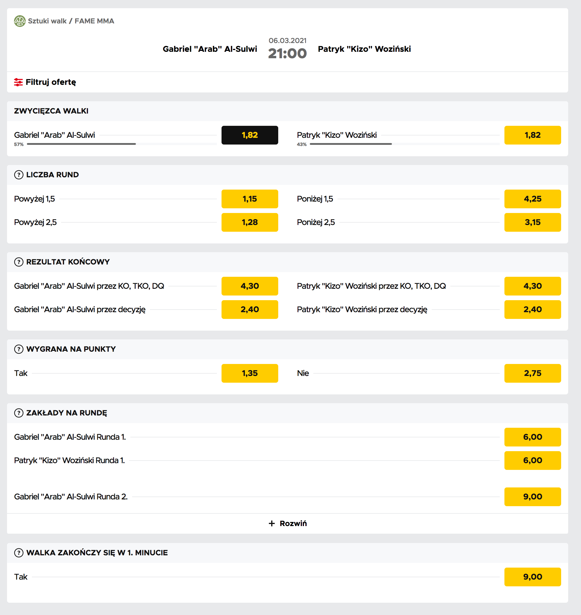The width and height of the screenshot is (581, 615).
Task: Open the Filtruj ofertę filter icon
Action: tap(18, 82)
